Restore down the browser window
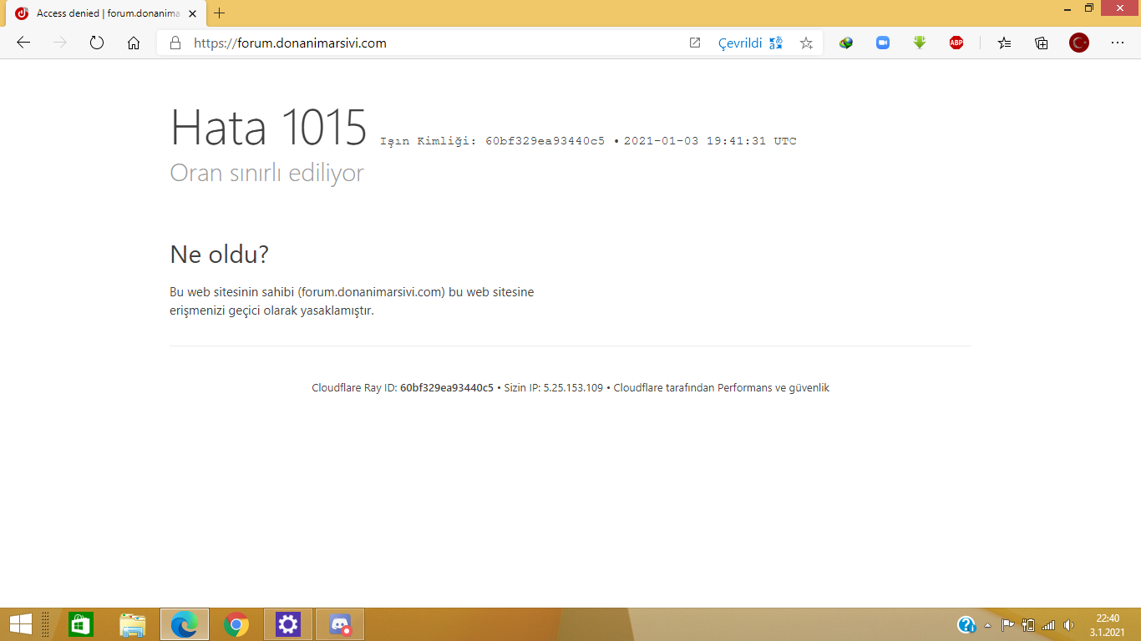The width and height of the screenshot is (1141, 641). pyautogui.click(x=1089, y=8)
